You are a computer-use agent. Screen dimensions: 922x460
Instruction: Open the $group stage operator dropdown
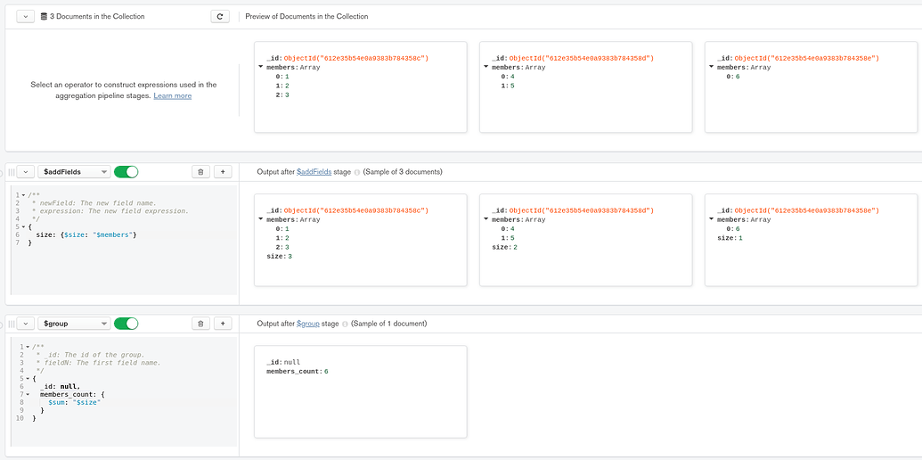pos(75,324)
